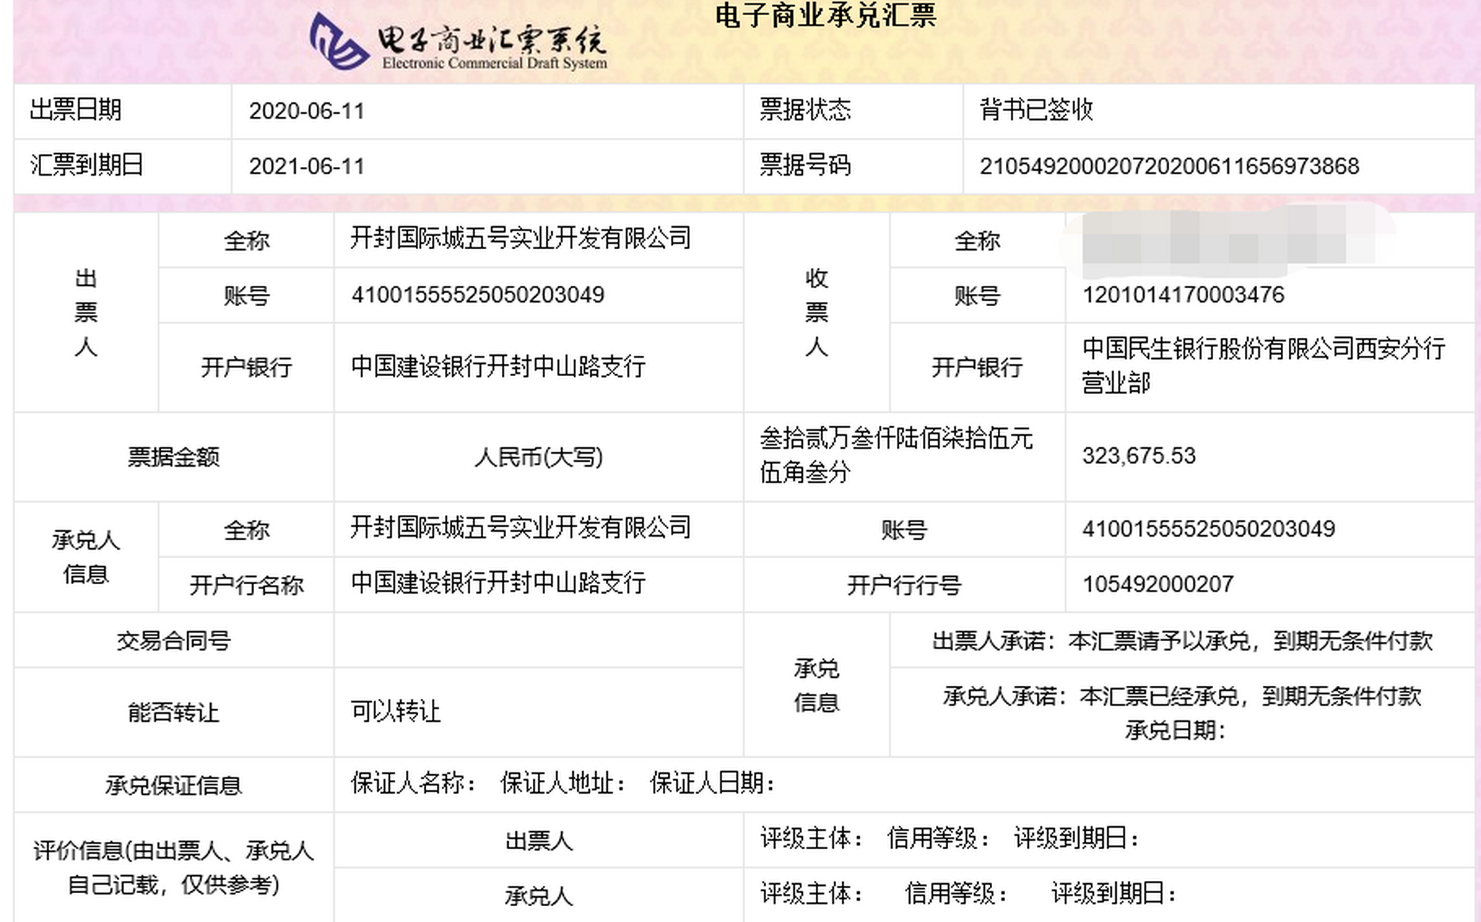This screenshot has width=1481, height=922.
Task: Click the 票据状态 label
Action: point(805,110)
